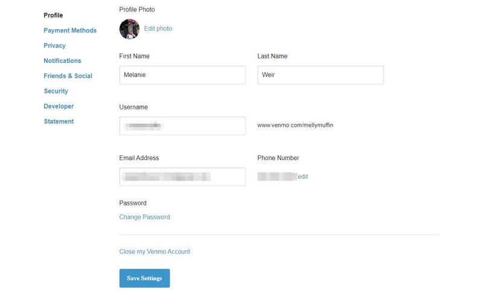Click the First Name field containing Melanie
This screenshot has height=293, width=477.
(182, 75)
